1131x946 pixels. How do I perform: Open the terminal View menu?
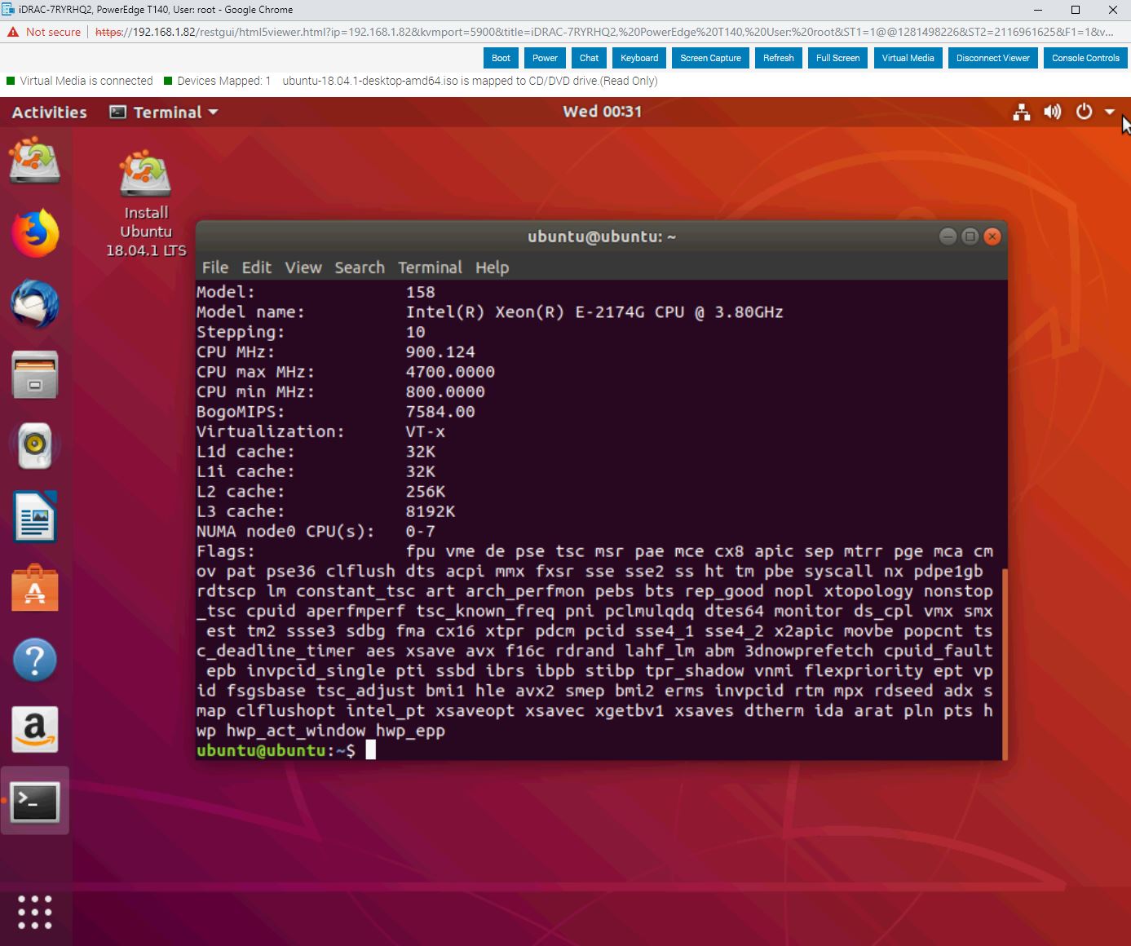303,267
